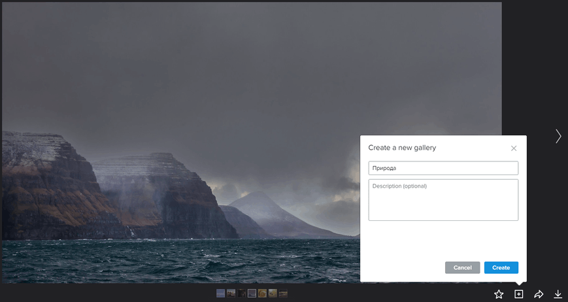Focus the Description (optional) text area
Viewport: 568px width, 302px height.
pyautogui.click(x=443, y=200)
